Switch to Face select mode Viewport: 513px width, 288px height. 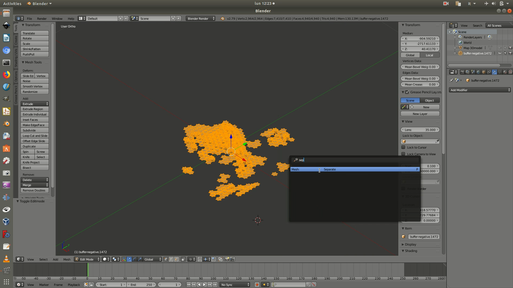pyautogui.click(x=176, y=259)
